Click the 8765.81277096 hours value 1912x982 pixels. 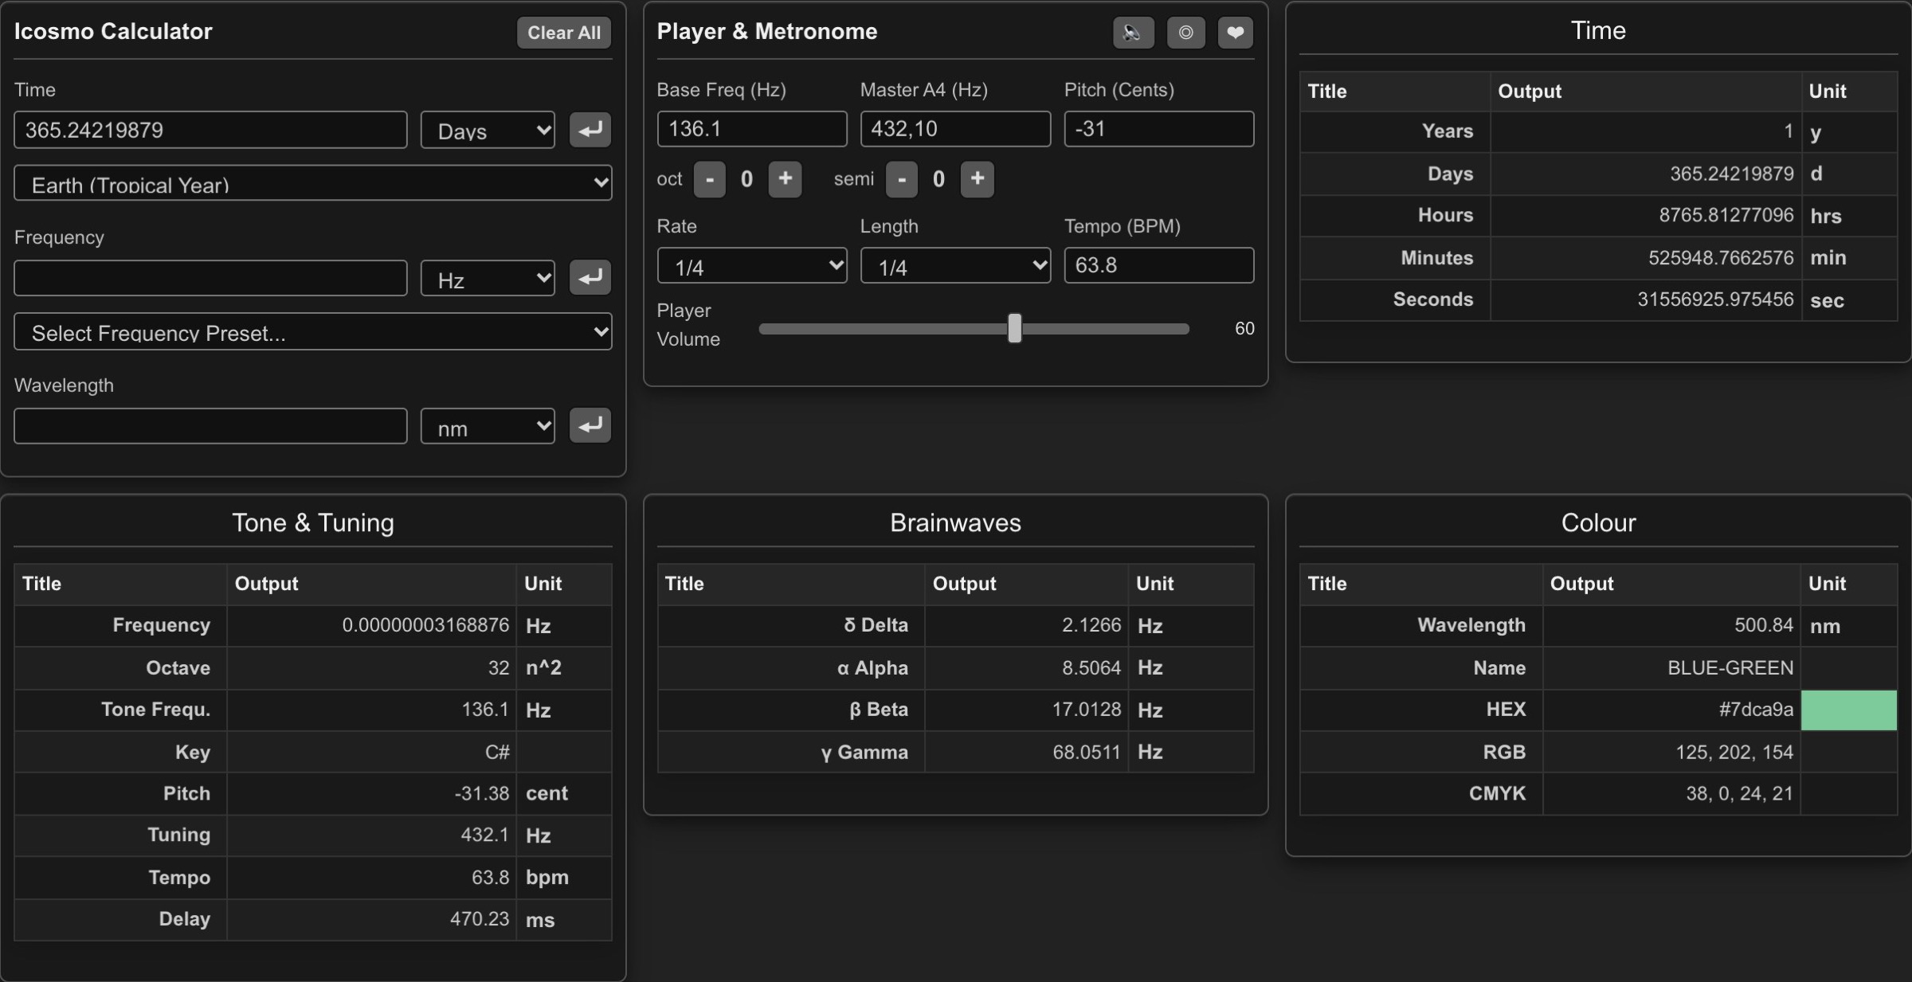coord(1726,215)
